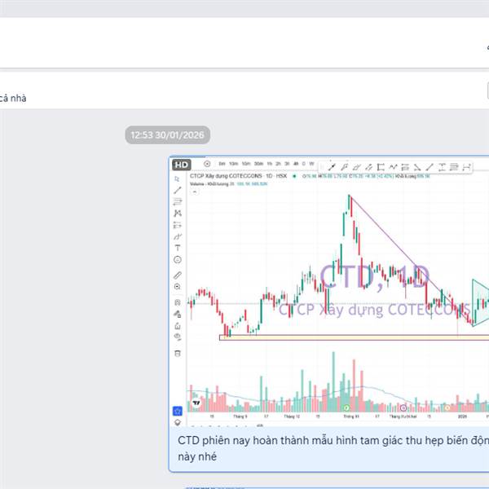The width and height of the screenshot is (489, 489).
Task: Click the '12:53 30/01/2026' timestamp bubble
Action: (167, 135)
